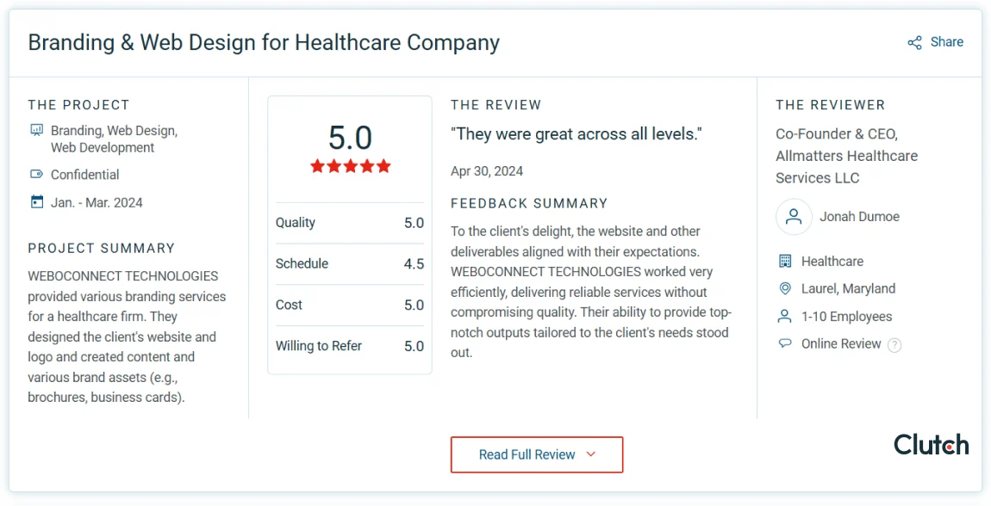Click the reviewer name Jonah Dumoe
991x506 pixels.
[859, 216]
